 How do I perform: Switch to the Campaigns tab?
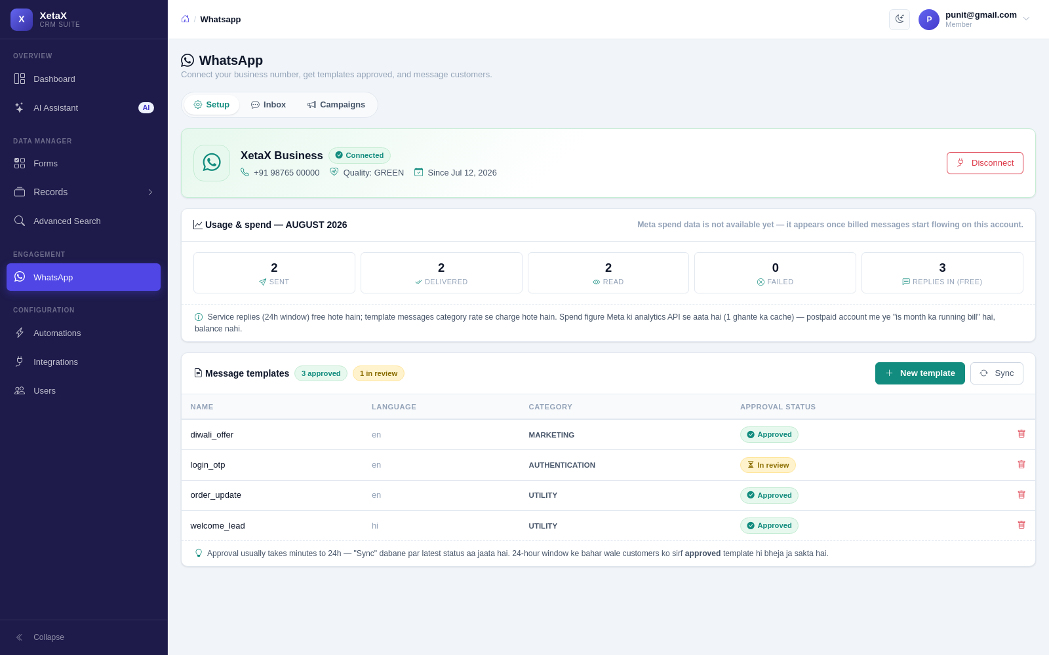(336, 105)
